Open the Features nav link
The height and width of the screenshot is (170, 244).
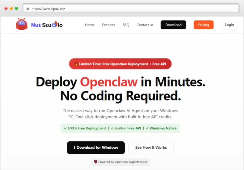coord(109,25)
